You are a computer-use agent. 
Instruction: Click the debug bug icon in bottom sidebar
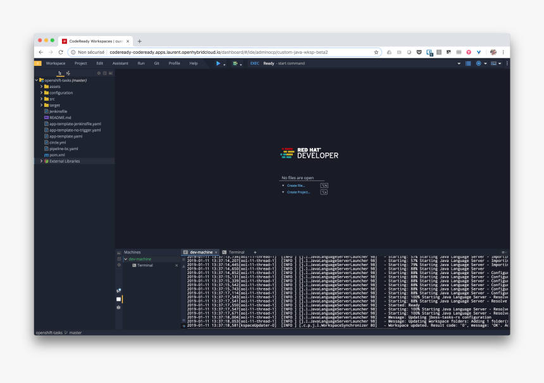click(x=119, y=307)
